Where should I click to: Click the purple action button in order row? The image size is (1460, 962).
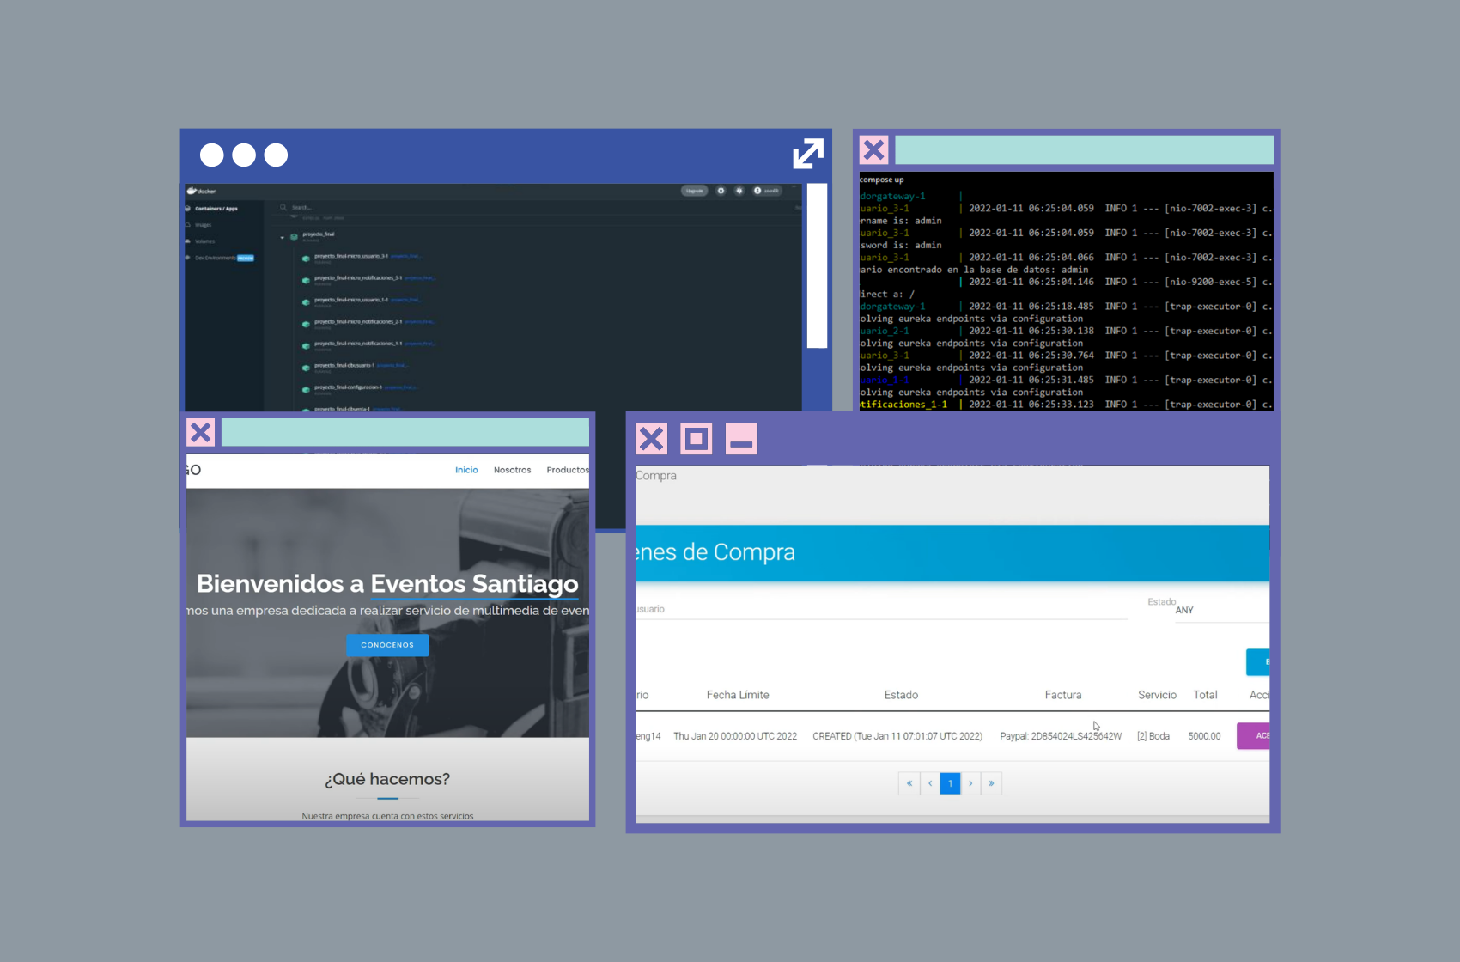pos(1254,736)
